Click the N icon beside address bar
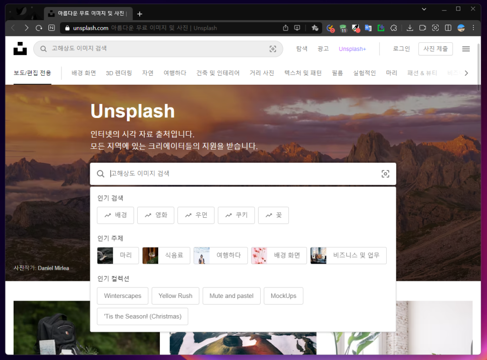487x360 pixels. click(51, 28)
